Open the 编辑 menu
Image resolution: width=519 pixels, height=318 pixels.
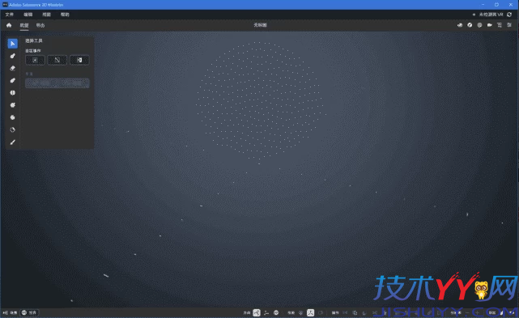(28, 15)
